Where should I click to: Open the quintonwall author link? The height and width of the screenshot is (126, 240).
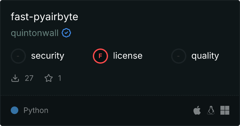[x=35, y=33]
